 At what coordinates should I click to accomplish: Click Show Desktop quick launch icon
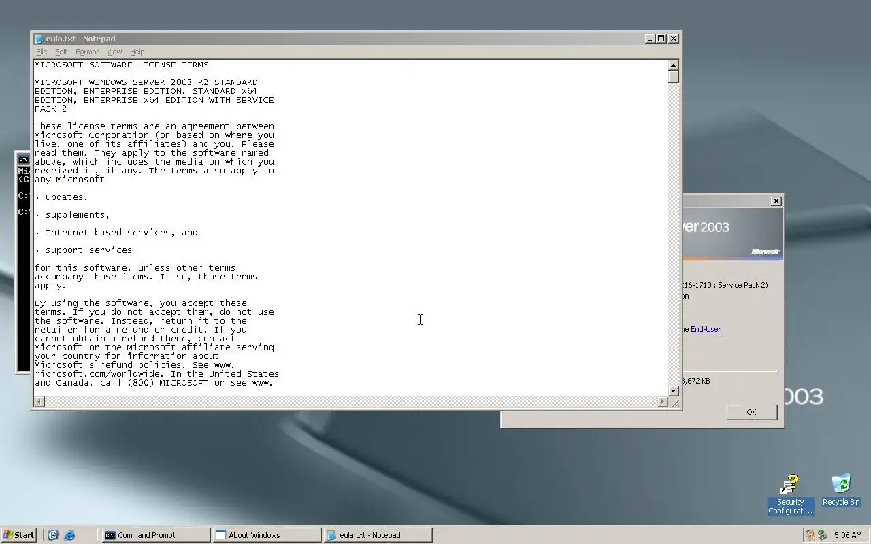53,535
